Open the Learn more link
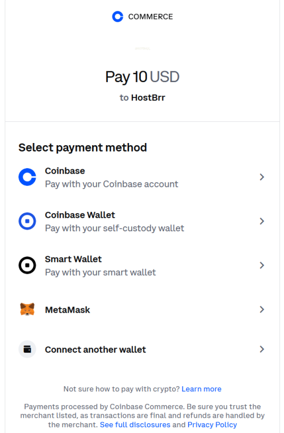 pyautogui.click(x=202, y=389)
